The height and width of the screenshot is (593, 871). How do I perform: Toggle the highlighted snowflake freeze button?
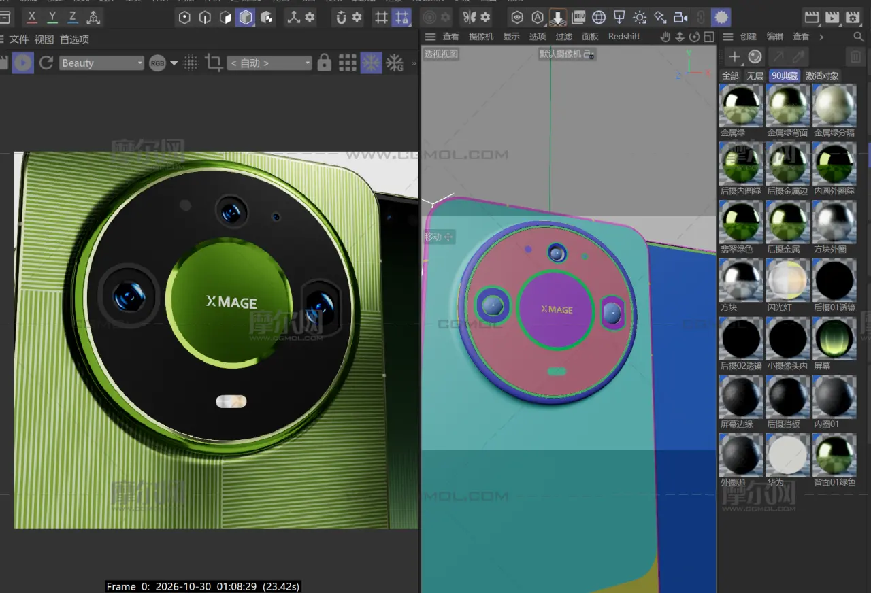click(371, 63)
